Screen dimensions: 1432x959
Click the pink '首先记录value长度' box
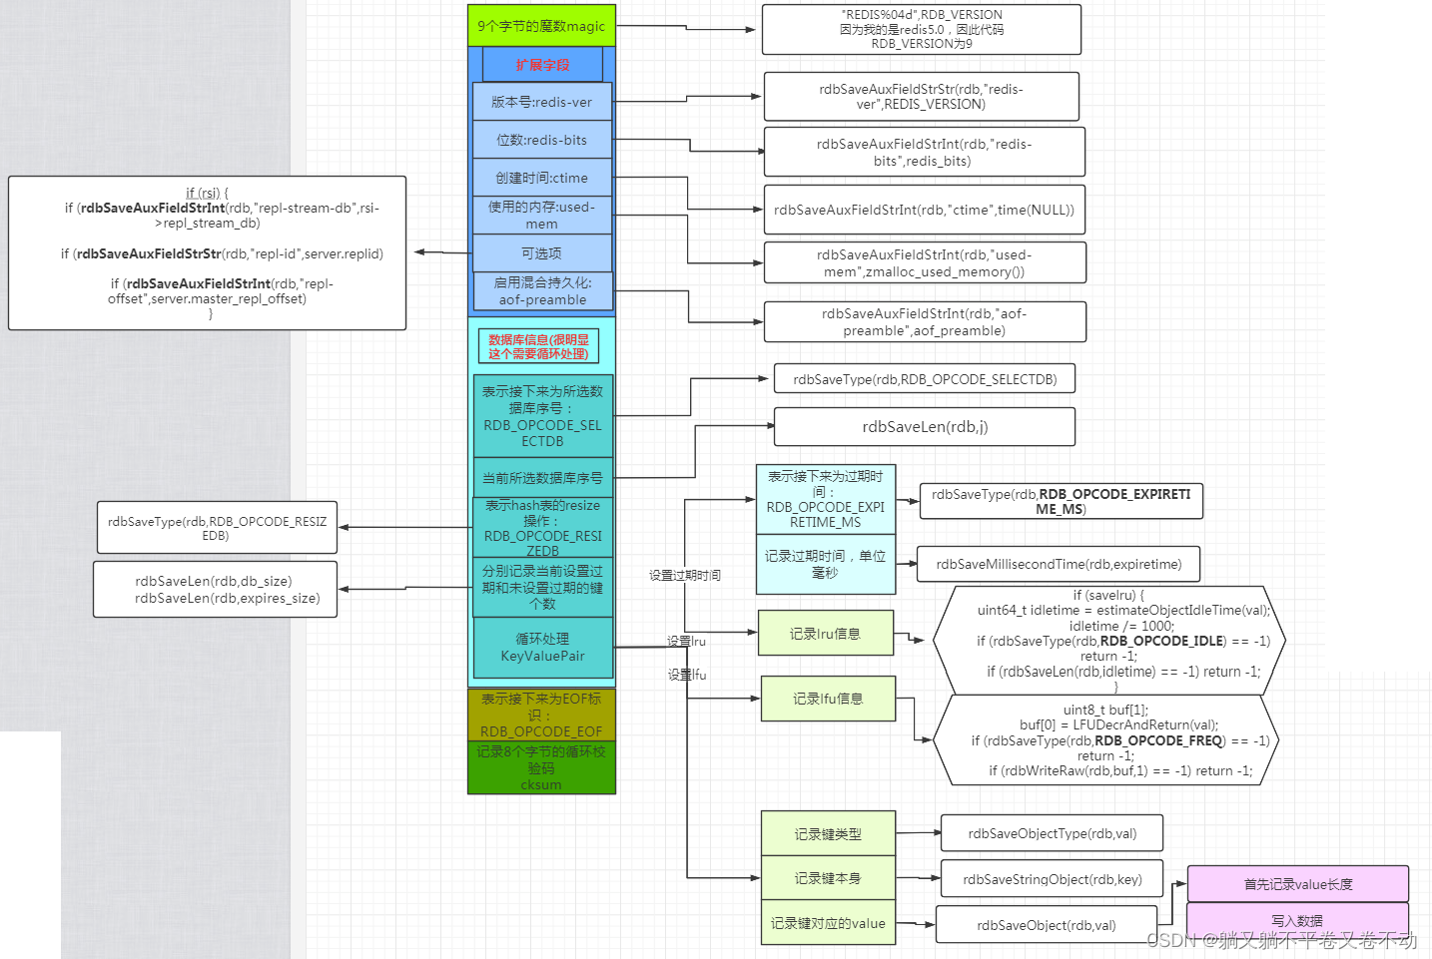(x=1298, y=884)
